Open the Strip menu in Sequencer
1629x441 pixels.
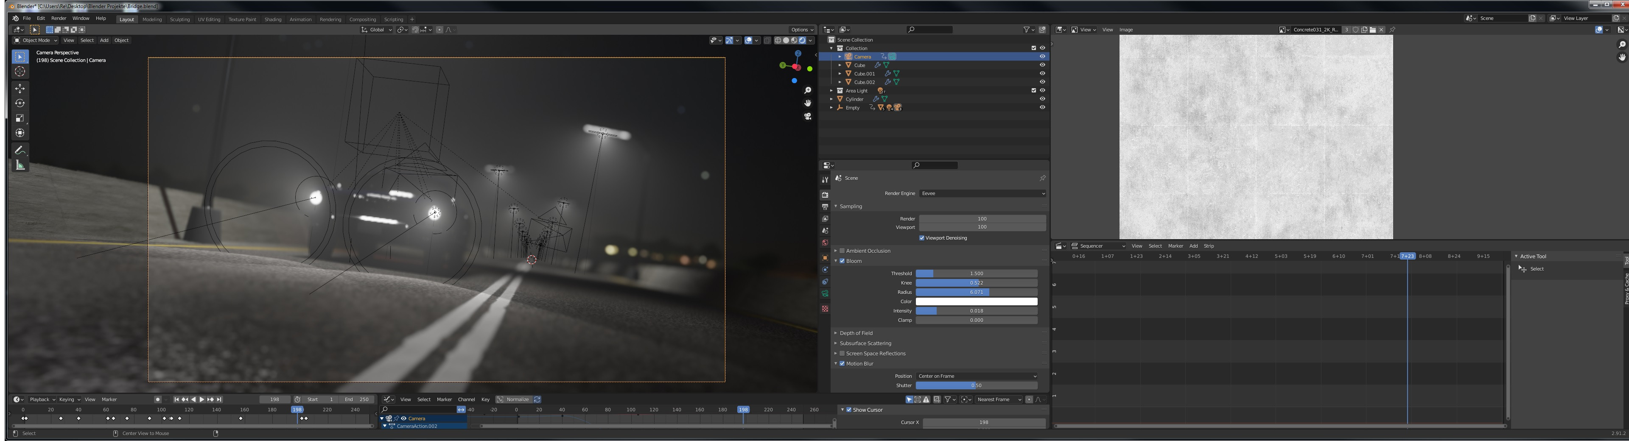[x=1209, y=246]
